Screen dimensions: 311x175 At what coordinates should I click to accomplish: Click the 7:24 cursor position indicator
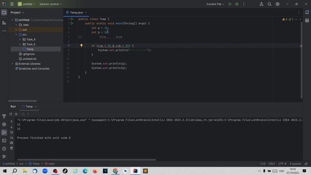click(262, 164)
